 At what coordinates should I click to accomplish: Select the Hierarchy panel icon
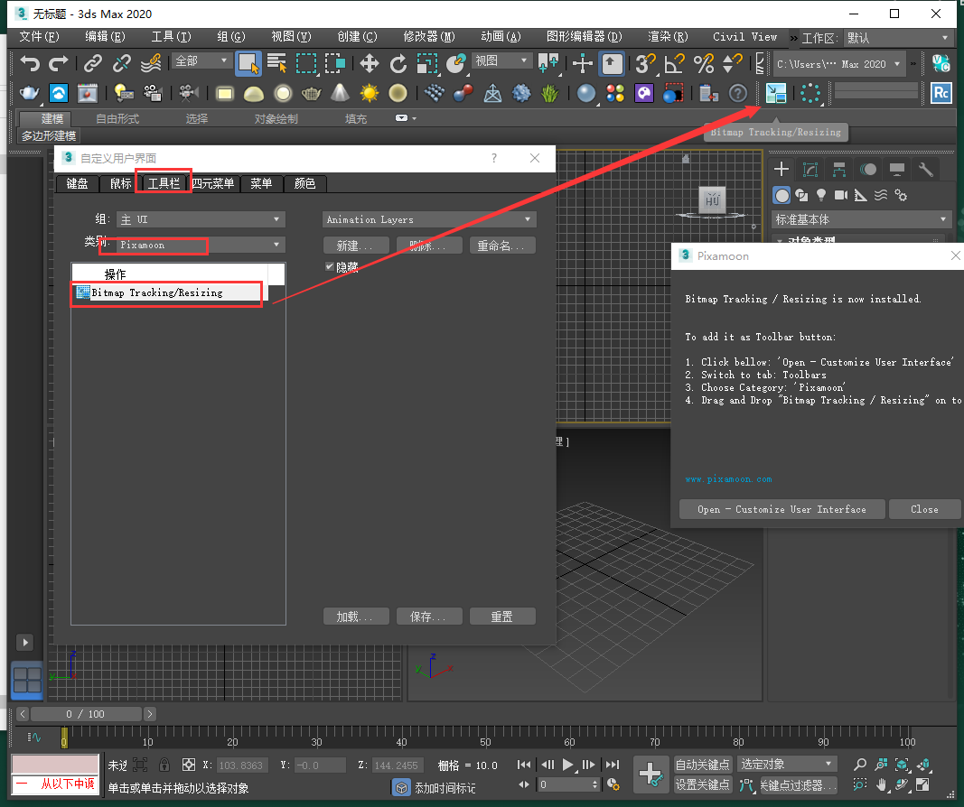click(x=838, y=168)
